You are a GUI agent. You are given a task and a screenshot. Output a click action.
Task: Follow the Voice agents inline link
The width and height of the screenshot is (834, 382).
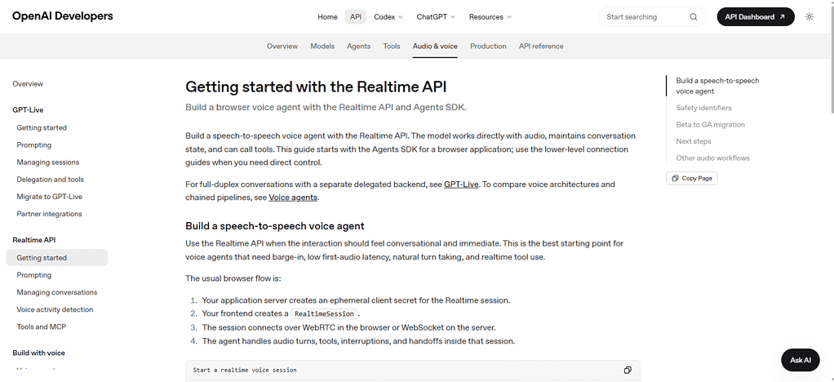(x=292, y=198)
